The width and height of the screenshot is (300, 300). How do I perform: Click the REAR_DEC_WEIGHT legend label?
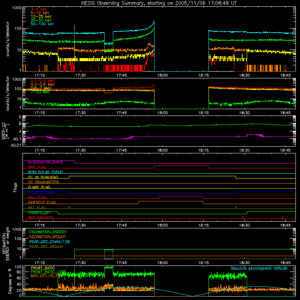46,247
